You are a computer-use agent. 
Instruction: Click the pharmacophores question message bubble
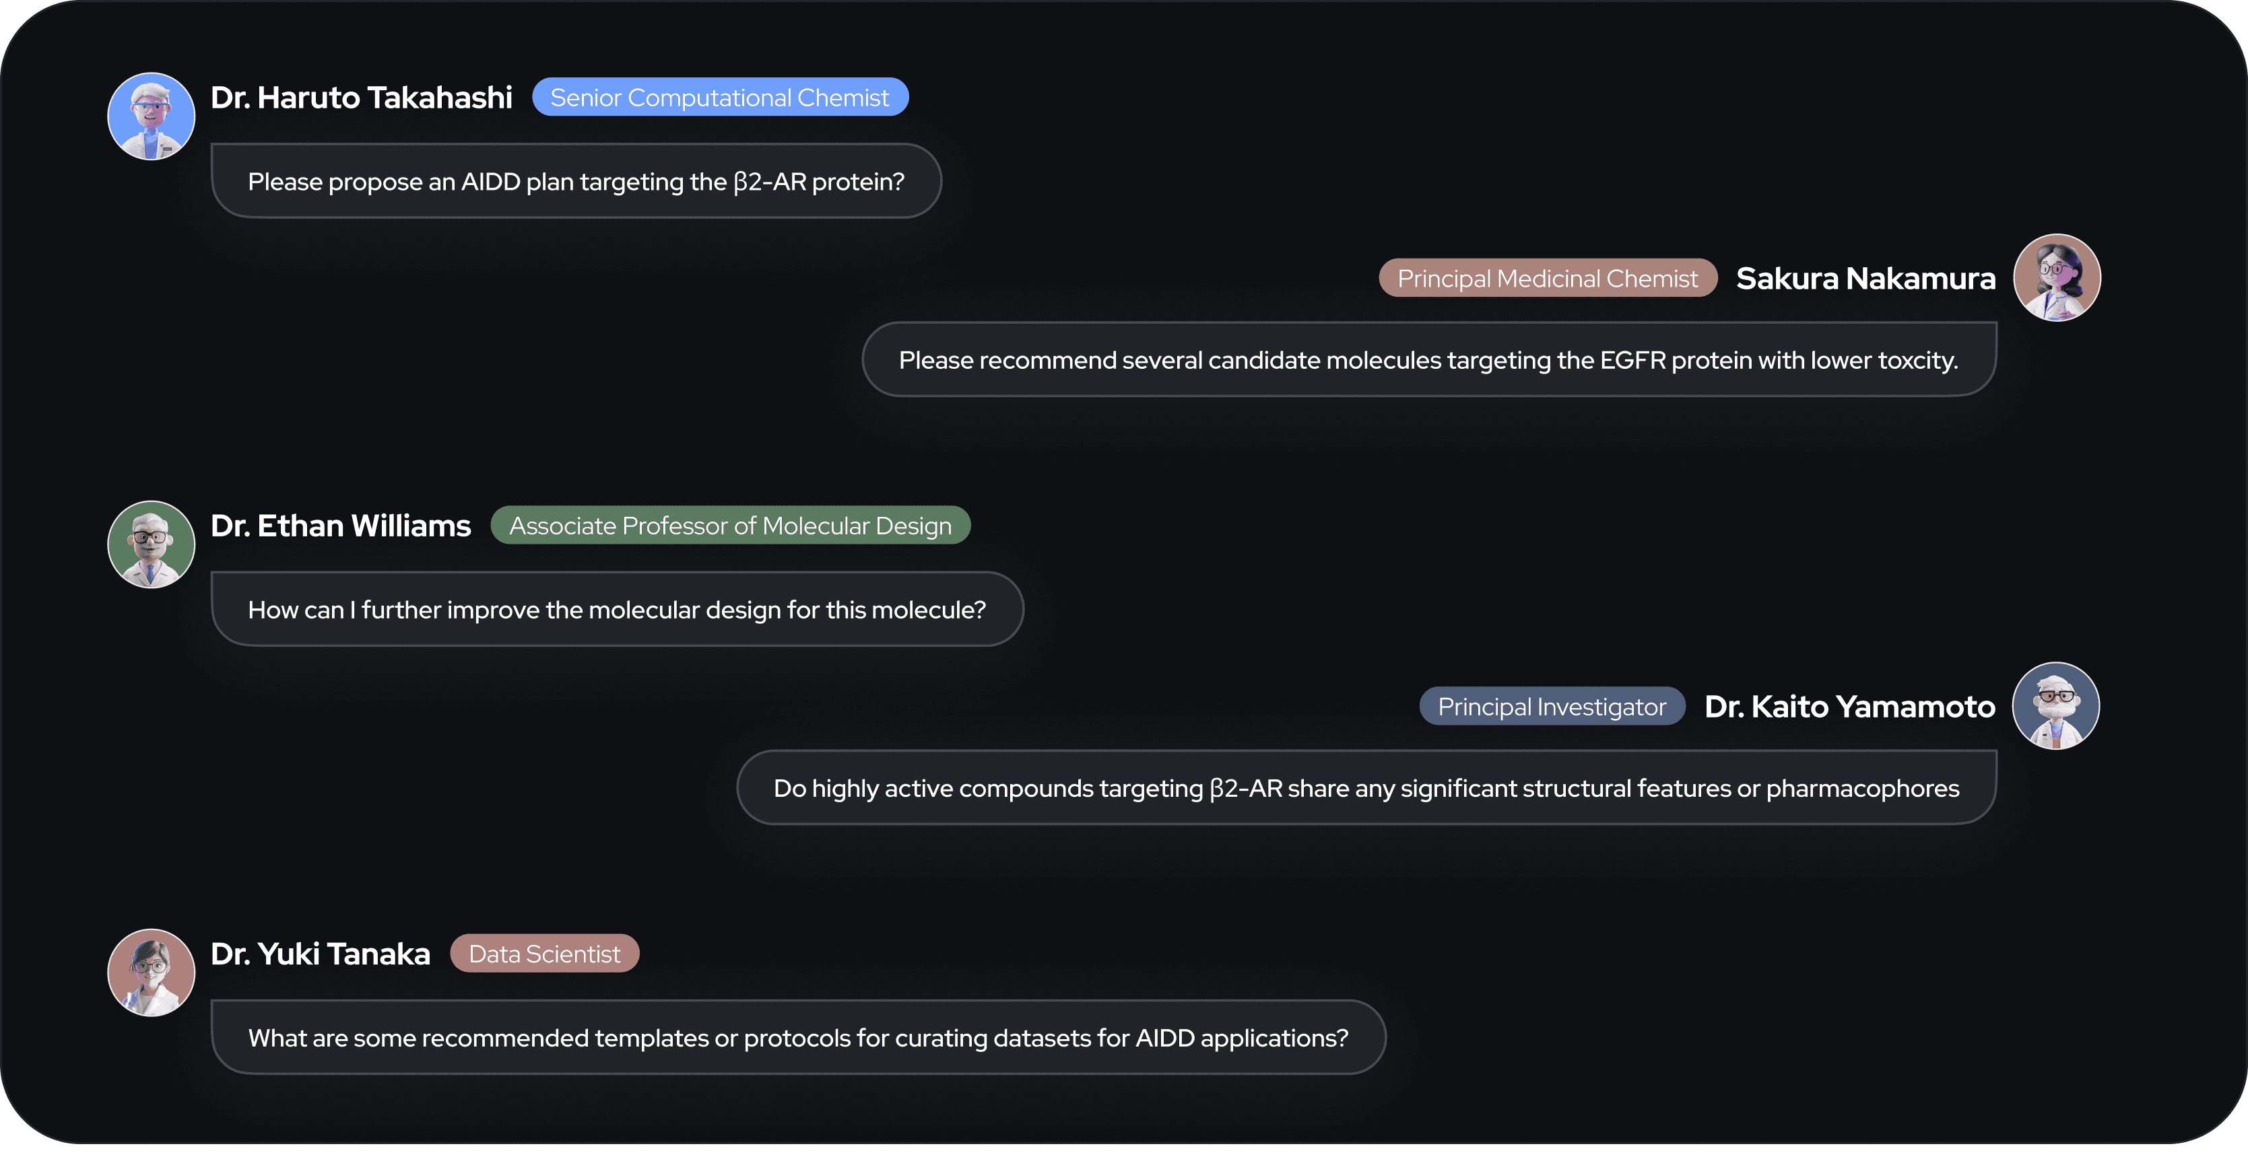(x=1366, y=788)
